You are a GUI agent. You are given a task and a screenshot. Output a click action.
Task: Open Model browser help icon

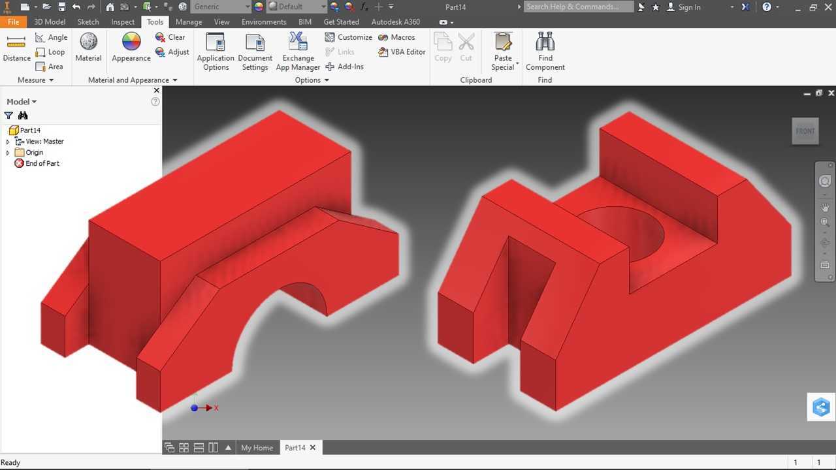(x=155, y=101)
